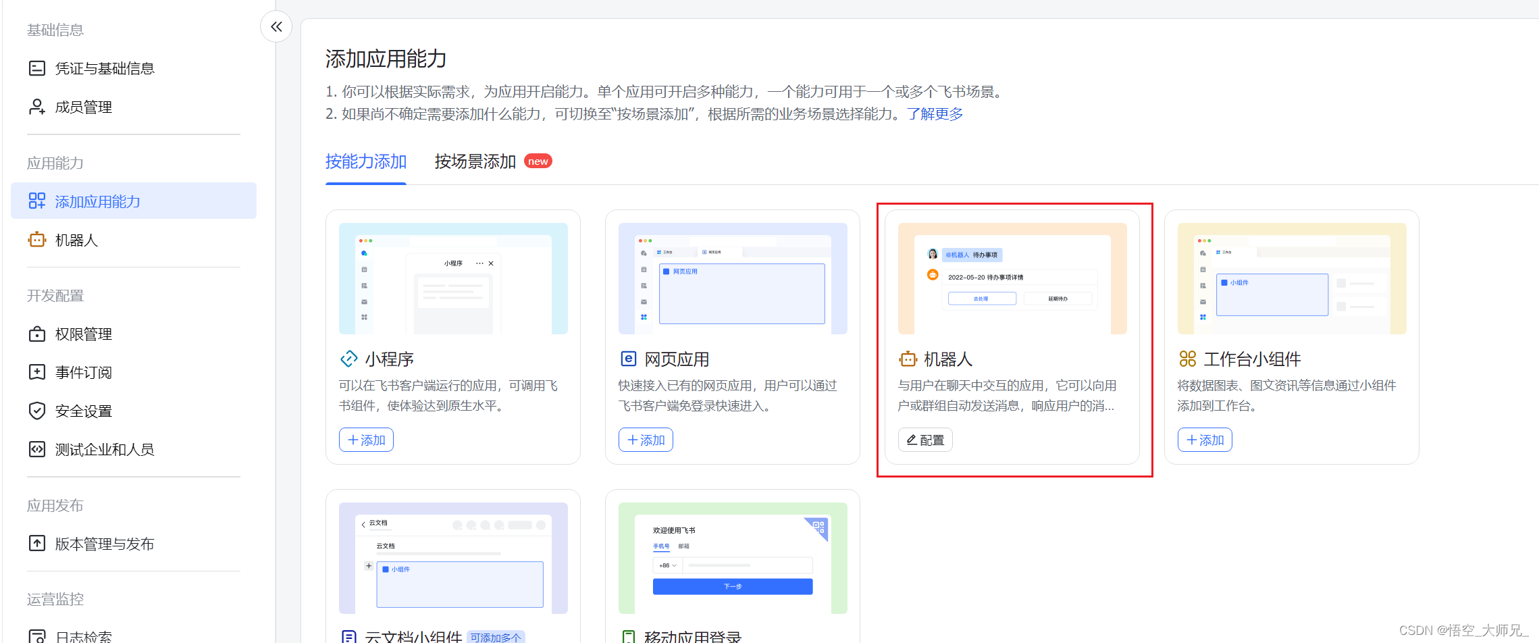Click the 日志检索 icon in sidebar
This screenshot has height=643, width=1539.
(37, 636)
